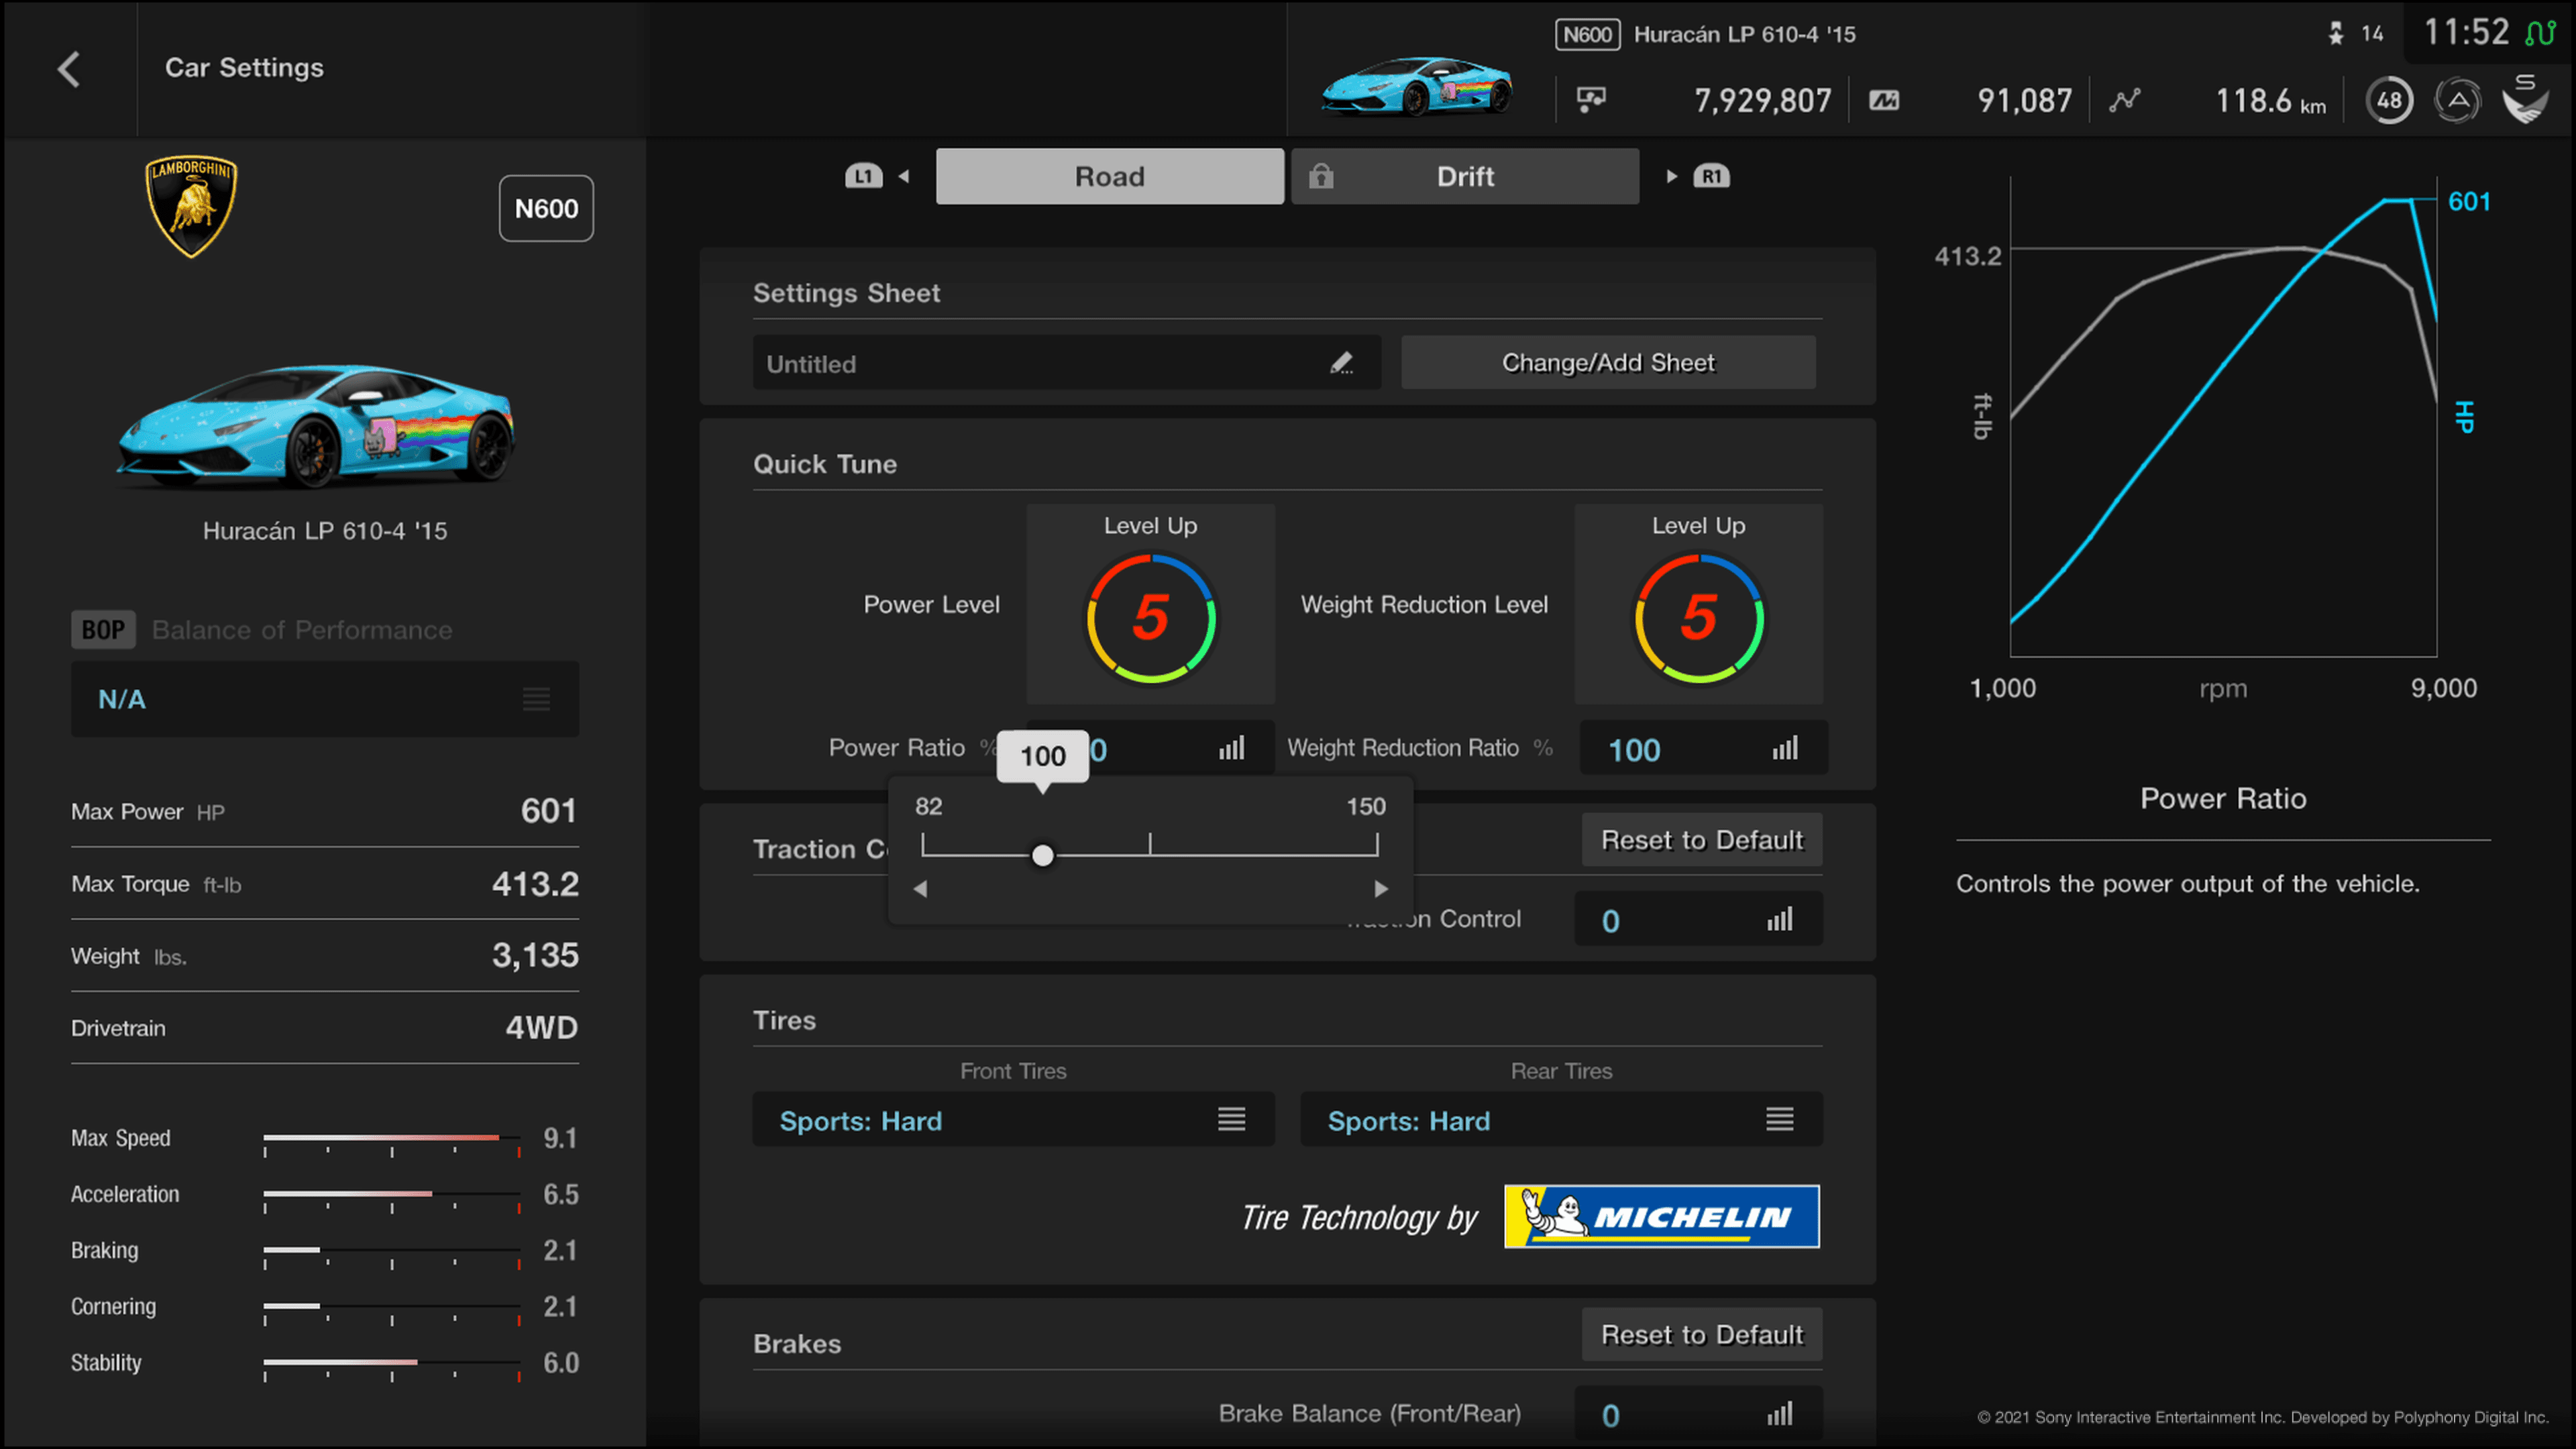Viewport: 2576px width, 1449px height.
Task: Click the green network status icon
Action: pos(2540,33)
